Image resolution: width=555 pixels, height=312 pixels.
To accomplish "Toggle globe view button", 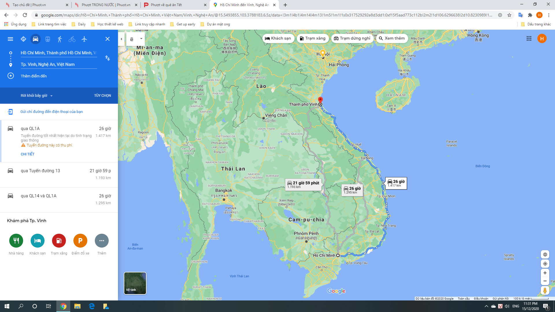I will click(x=545, y=255).
